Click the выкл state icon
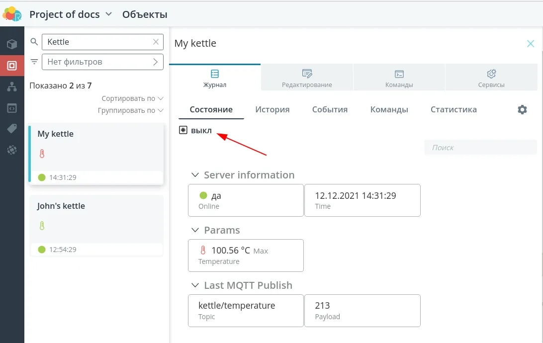Screen dimensions: 543x343 (183, 130)
